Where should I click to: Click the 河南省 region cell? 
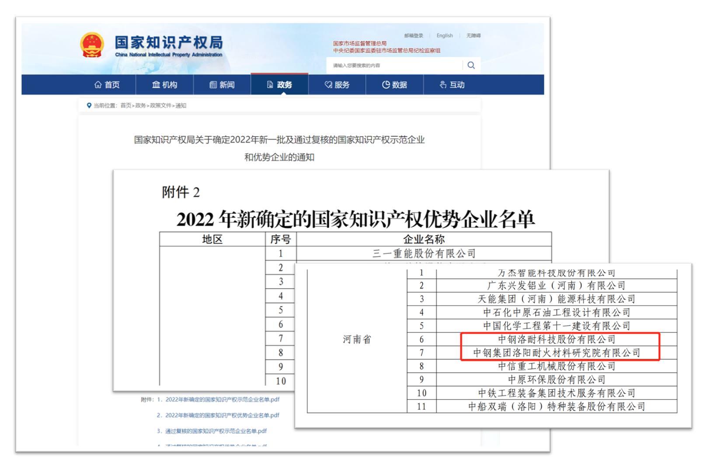357,340
